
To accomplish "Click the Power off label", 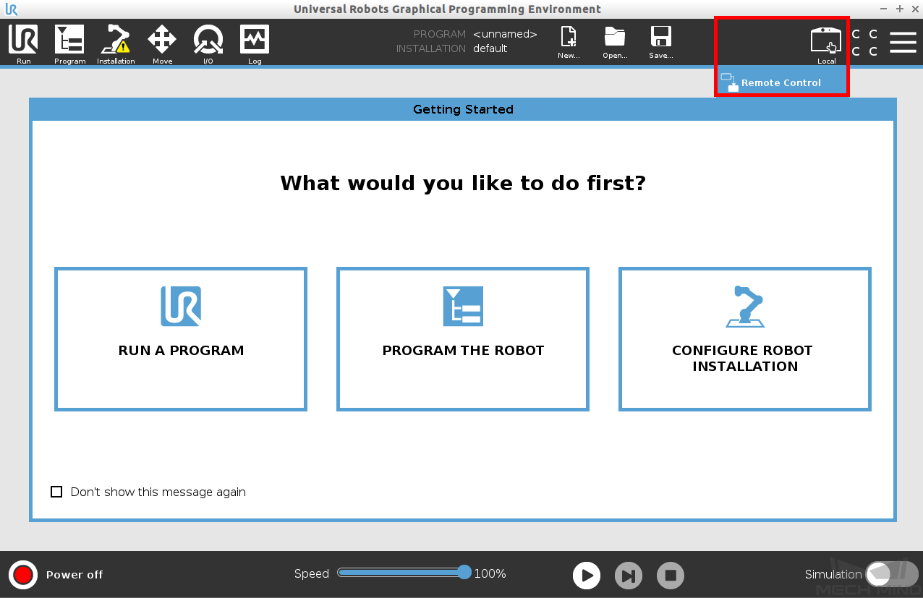I will 75,575.
